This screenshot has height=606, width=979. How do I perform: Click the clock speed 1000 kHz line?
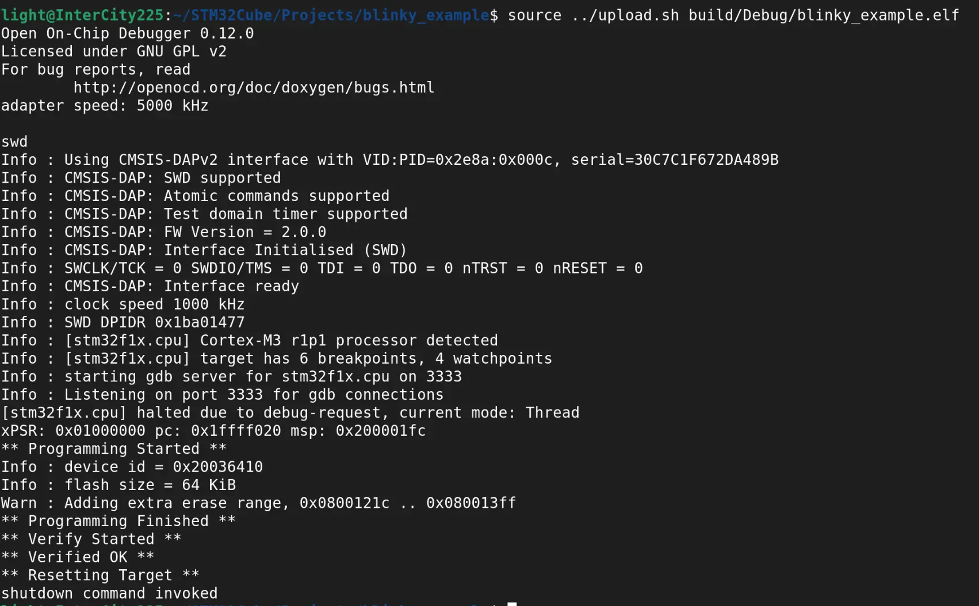[x=154, y=304]
